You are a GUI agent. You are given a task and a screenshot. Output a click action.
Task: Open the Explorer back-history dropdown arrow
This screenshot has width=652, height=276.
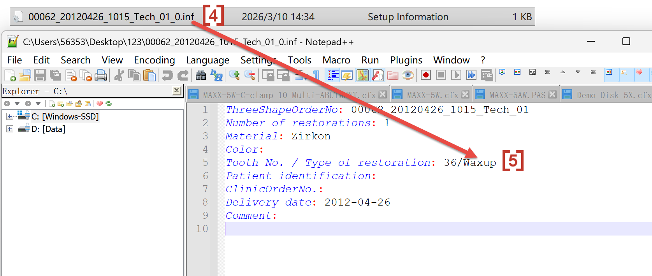[x=17, y=104]
